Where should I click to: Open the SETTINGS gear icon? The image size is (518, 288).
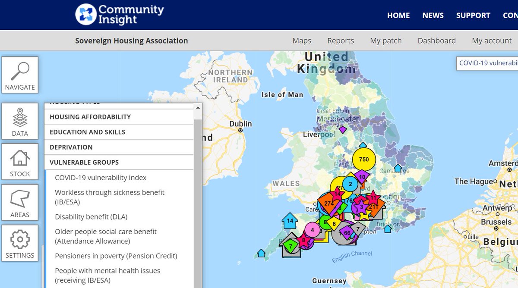[20, 242]
